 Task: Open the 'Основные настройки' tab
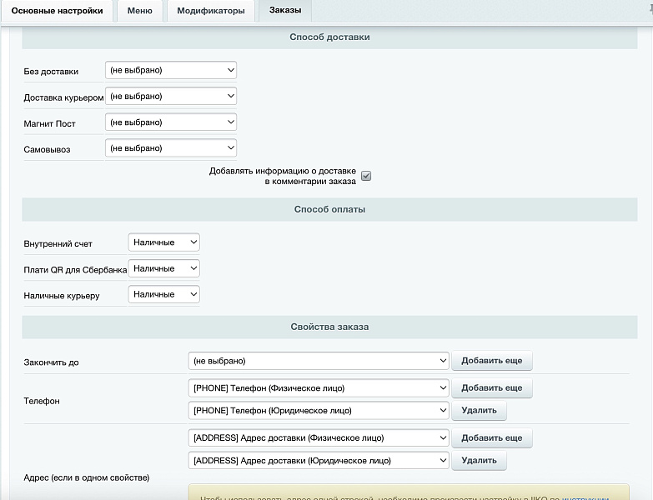point(57,11)
